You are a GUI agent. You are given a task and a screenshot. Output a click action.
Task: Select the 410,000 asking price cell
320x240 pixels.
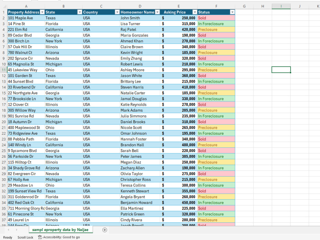click(179, 87)
